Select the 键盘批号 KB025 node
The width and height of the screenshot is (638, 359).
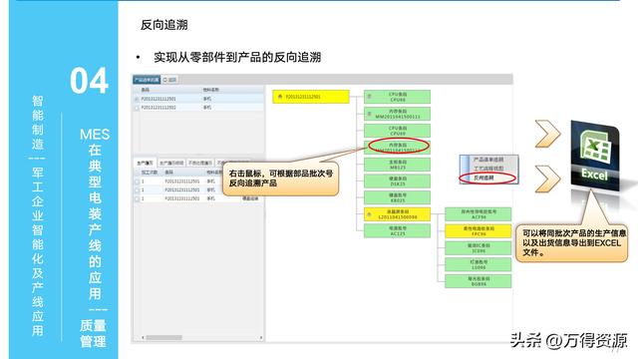coord(397,197)
